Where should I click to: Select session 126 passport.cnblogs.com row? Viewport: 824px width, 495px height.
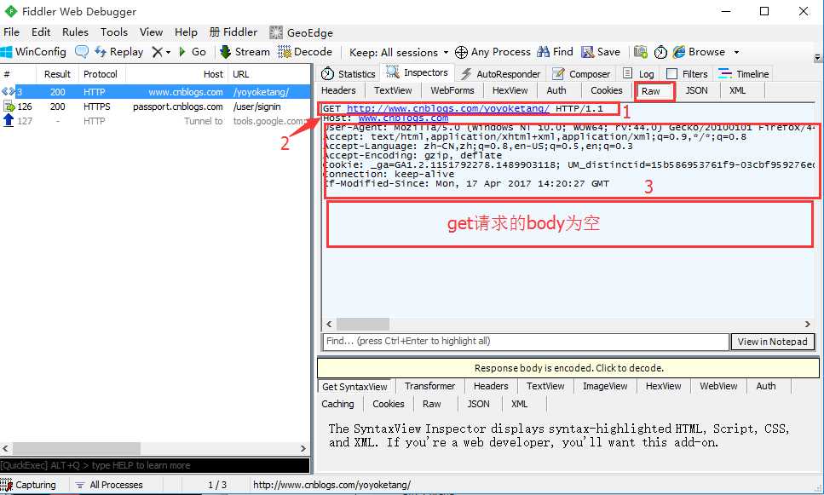click(x=156, y=106)
